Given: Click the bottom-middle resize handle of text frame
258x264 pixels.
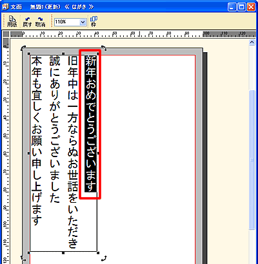Looking at the screenshot, I should 63,253.
